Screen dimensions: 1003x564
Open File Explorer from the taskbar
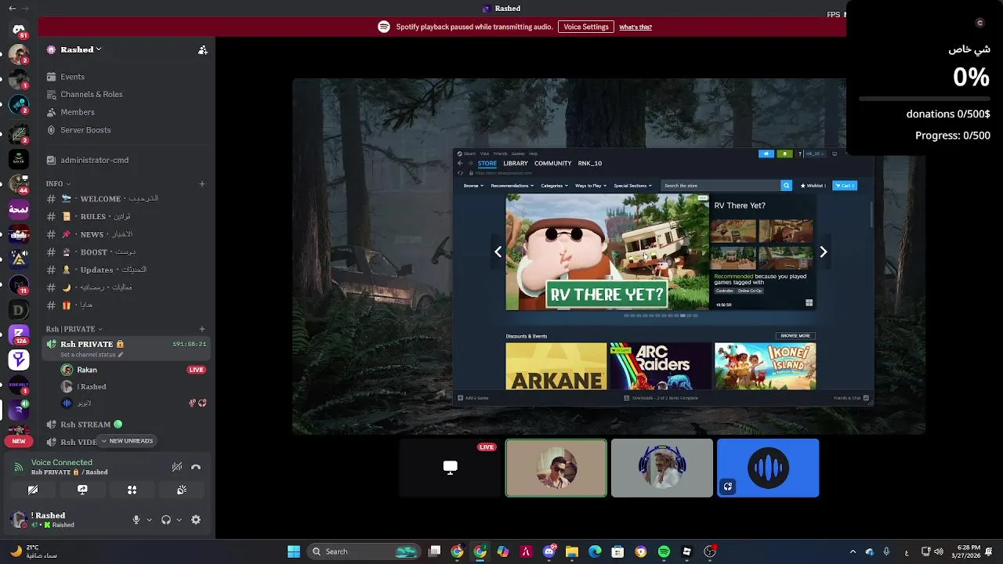click(572, 551)
